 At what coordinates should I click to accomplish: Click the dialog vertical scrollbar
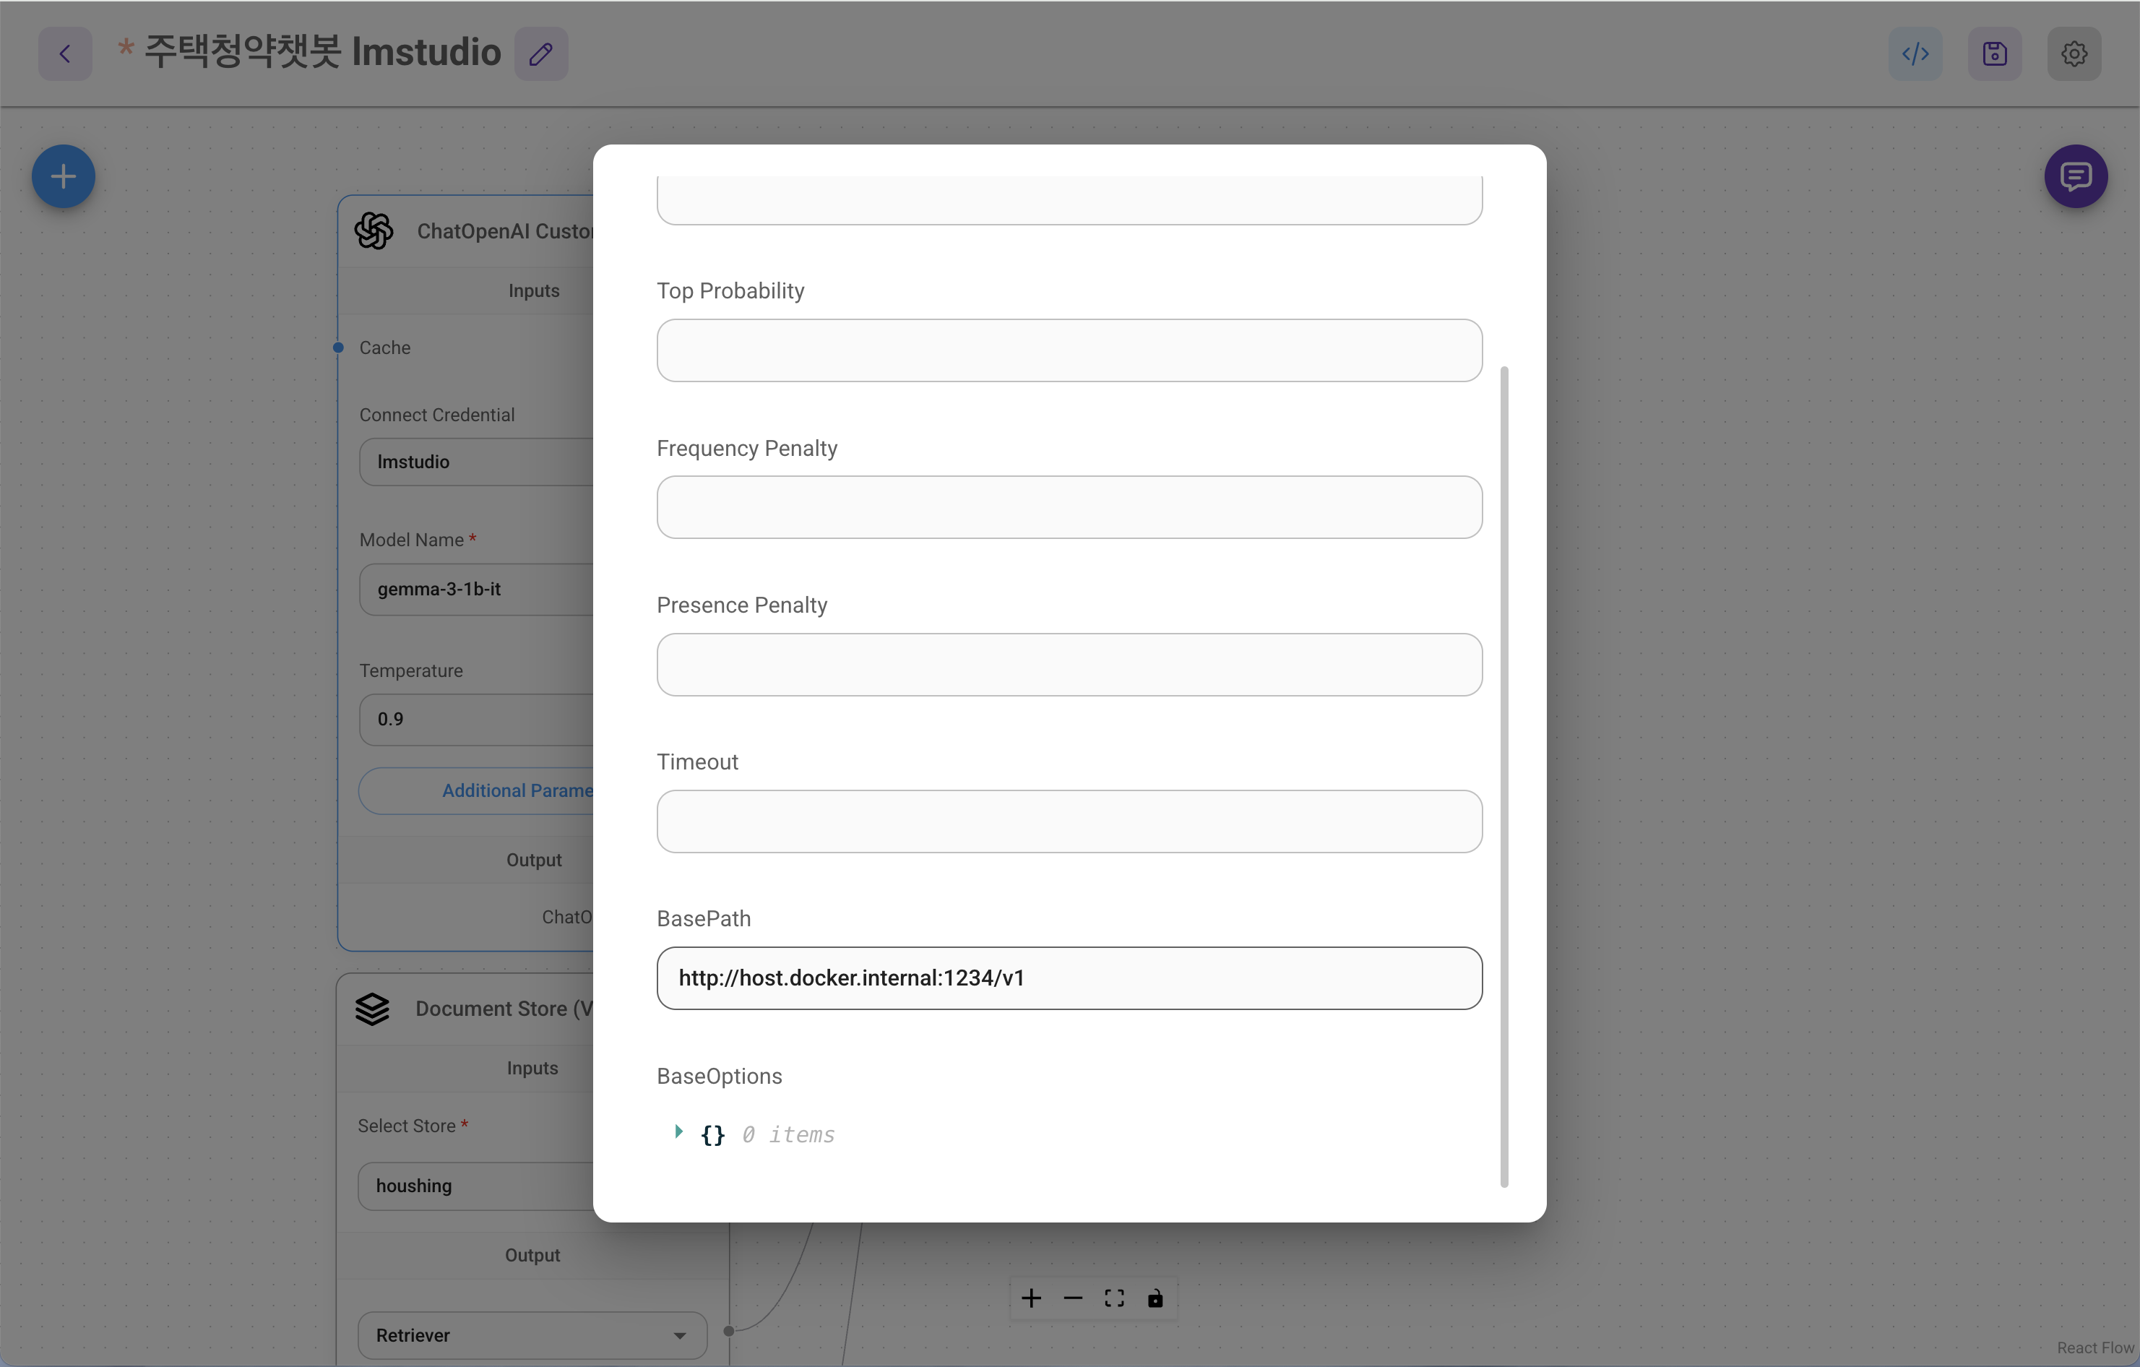(1503, 775)
